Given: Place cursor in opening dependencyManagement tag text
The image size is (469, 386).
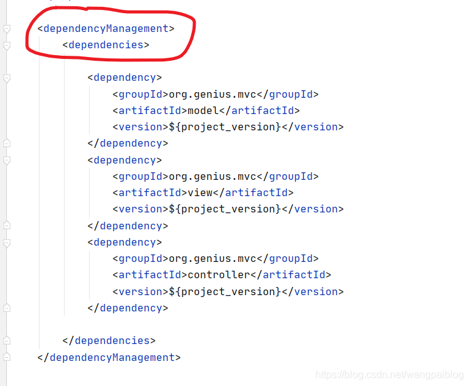Looking at the screenshot, I should (106, 29).
